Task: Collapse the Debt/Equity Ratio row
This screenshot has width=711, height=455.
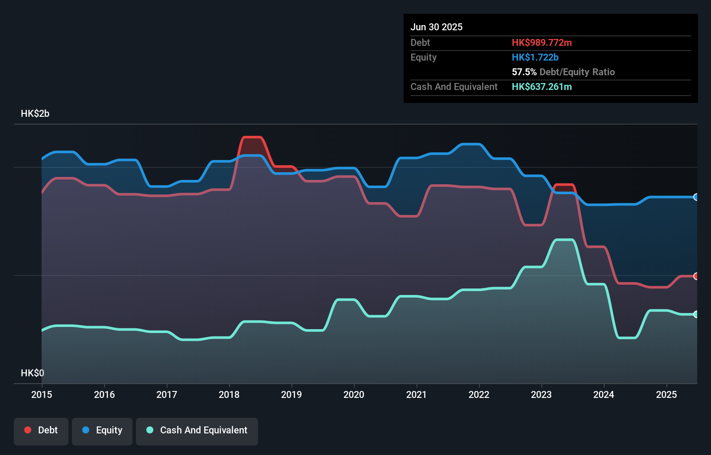Action: coord(563,72)
